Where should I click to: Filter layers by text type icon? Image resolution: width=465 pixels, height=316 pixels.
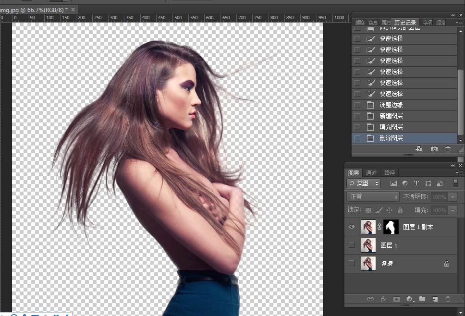pyautogui.click(x=416, y=183)
